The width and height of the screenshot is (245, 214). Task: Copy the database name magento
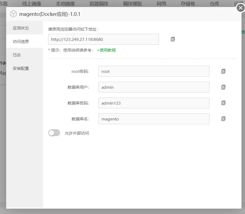[223, 119]
